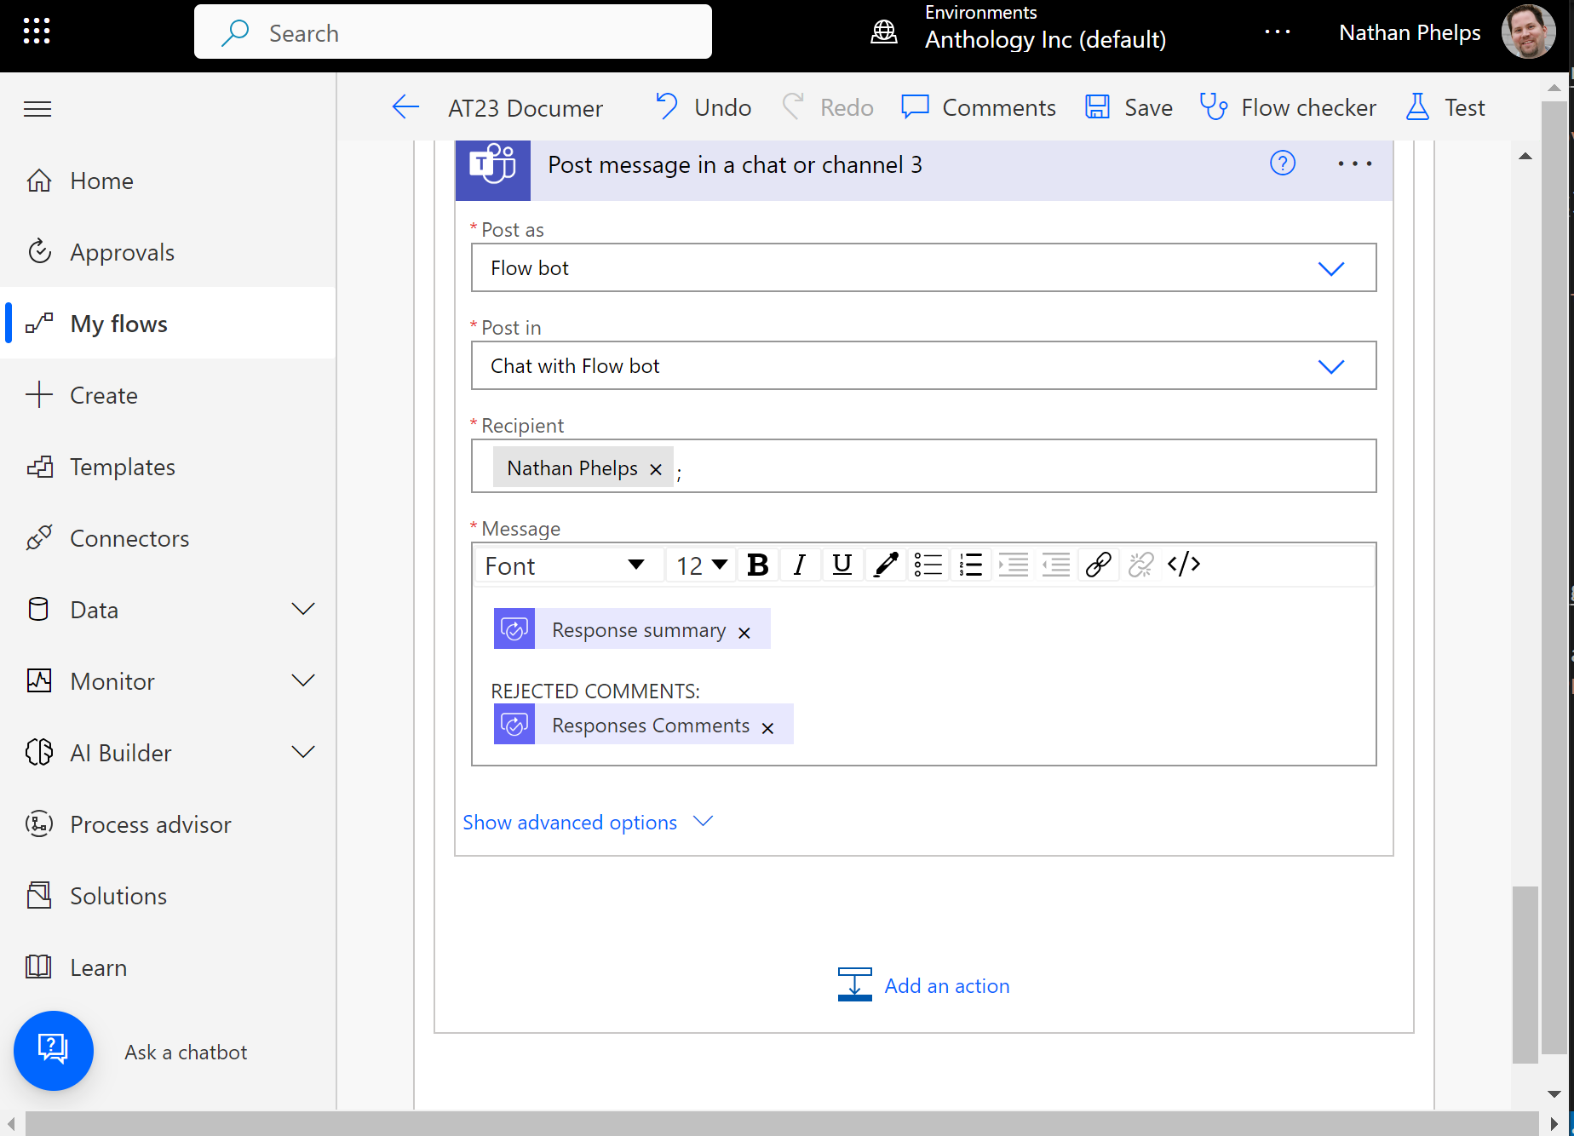Open Process advisor
Screen dimensions: 1574x1136
coord(169,824)
